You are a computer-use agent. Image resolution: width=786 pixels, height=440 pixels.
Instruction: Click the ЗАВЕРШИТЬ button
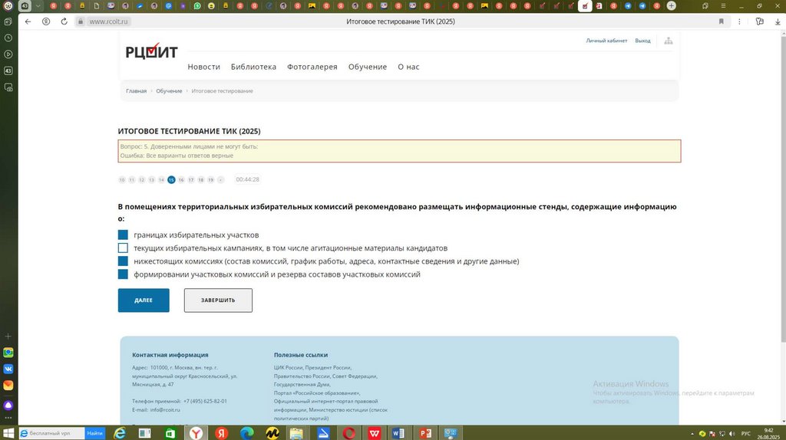(218, 300)
